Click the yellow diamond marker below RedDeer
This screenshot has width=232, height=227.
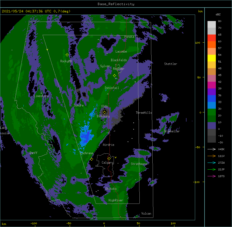pyautogui.click(x=114, y=76)
